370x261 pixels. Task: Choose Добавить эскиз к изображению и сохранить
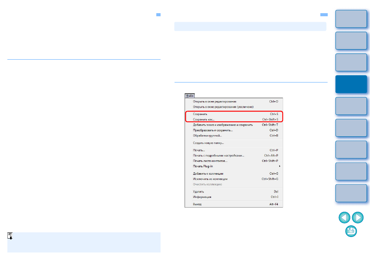[233, 125]
